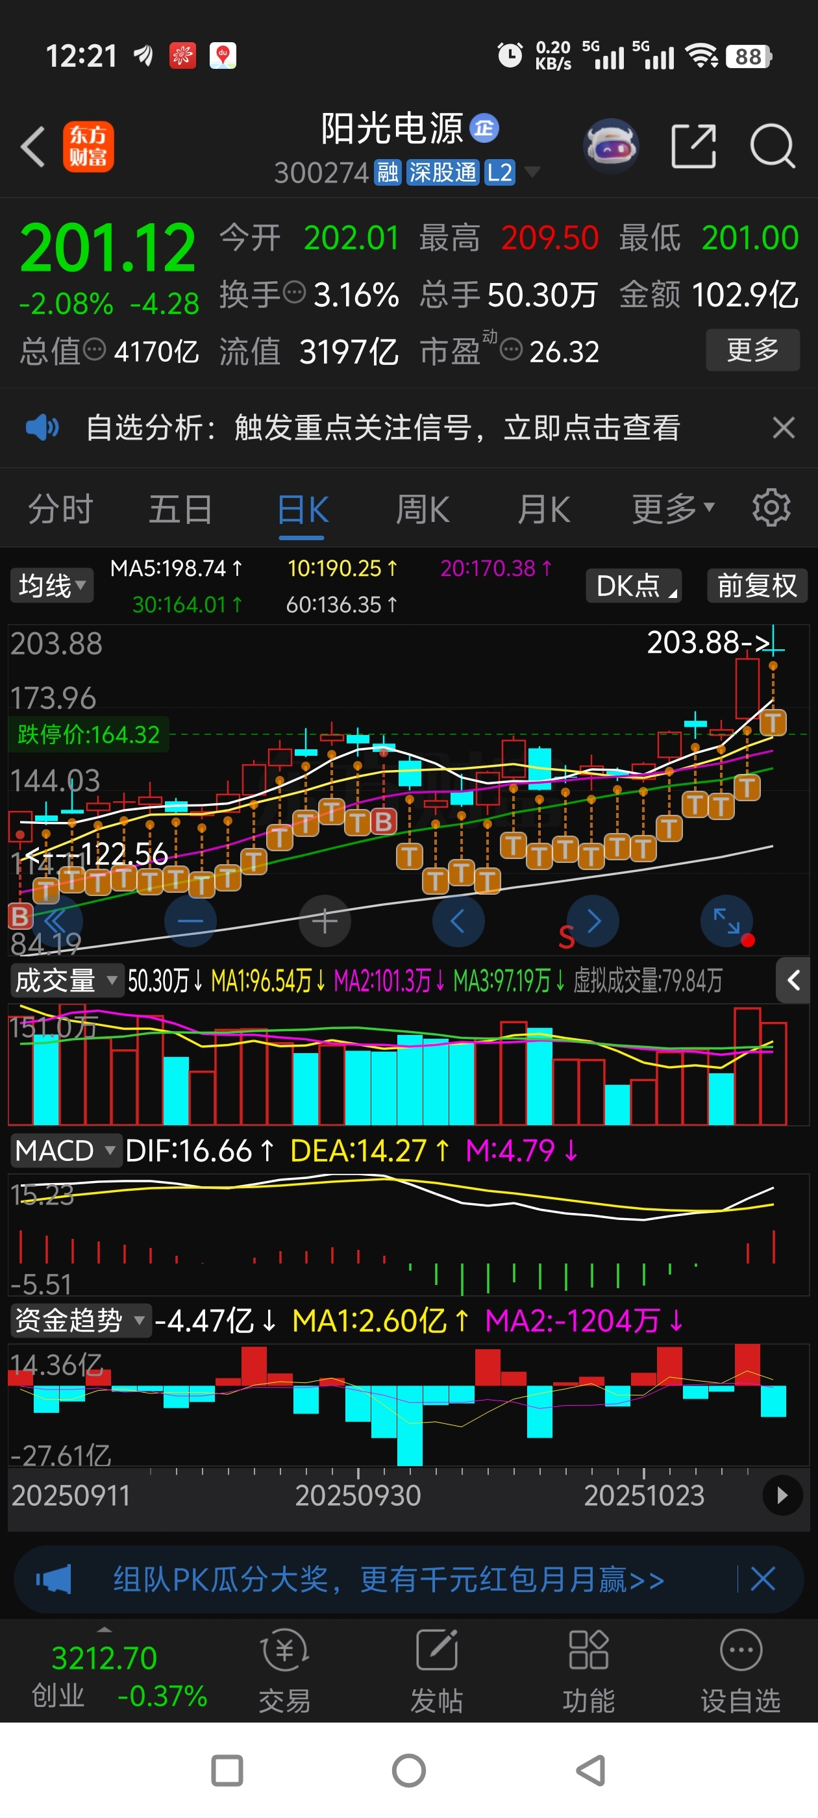The image size is (818, 1818).
Task: Open the robot AI assistant icon
Action: pyautogui.click(x=610, y=146)
